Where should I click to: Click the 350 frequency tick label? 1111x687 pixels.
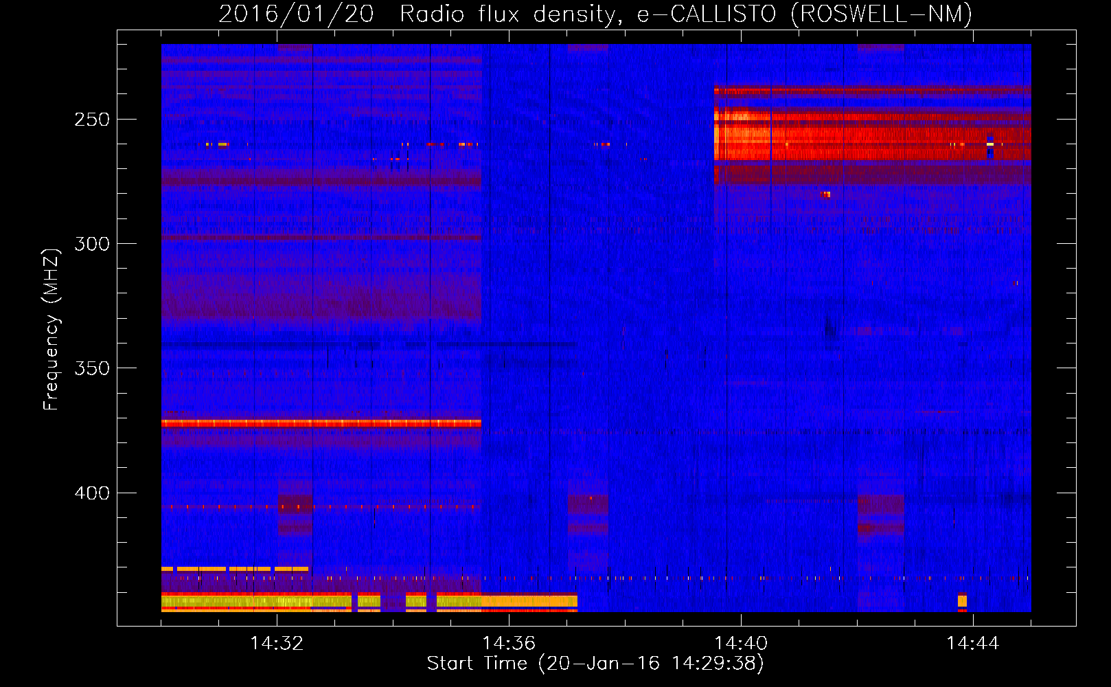92,368
